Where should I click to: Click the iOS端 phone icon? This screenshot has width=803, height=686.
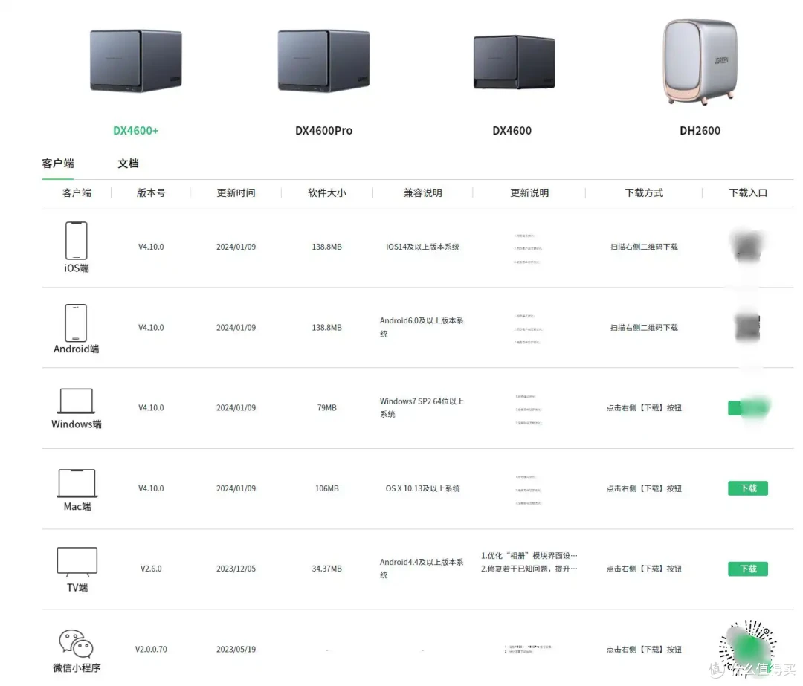(x=77, y=241)
